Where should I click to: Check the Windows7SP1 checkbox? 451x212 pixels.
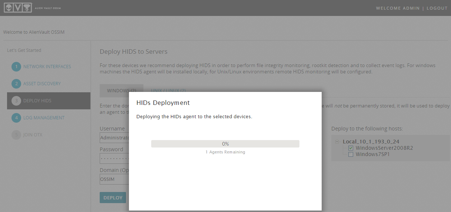tap(351, 155)
